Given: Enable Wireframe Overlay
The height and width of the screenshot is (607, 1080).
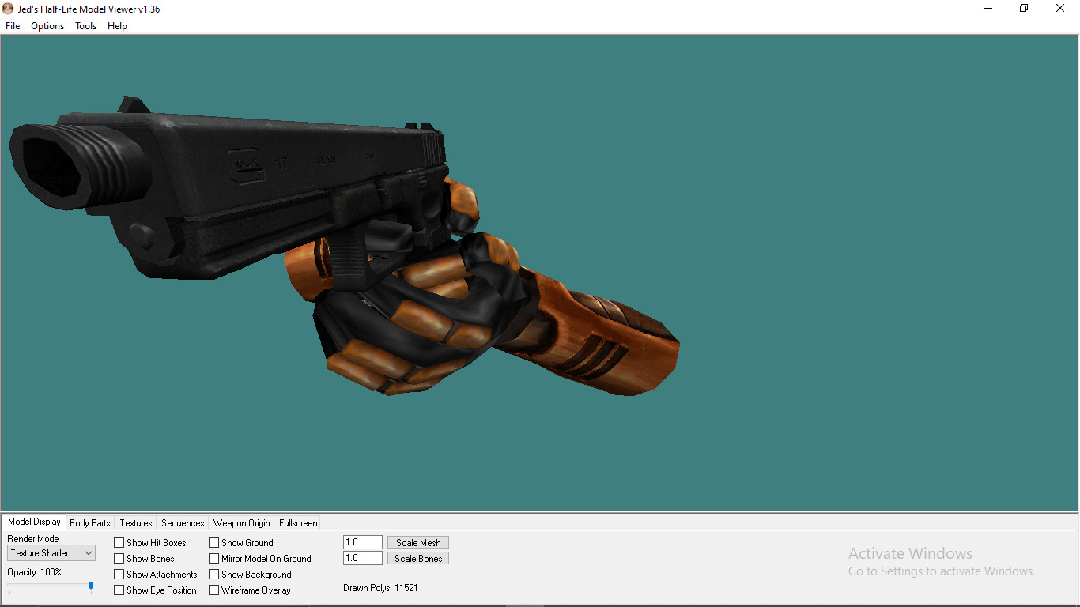Looking at the screenshot, I should [x=213, y=590].
